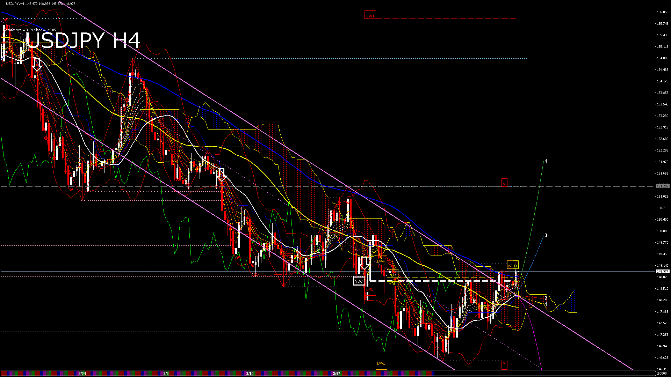Click the red LML label box

(x=370, y=290)
